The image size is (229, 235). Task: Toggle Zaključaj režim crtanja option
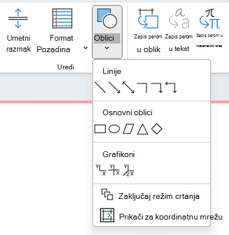151,195
